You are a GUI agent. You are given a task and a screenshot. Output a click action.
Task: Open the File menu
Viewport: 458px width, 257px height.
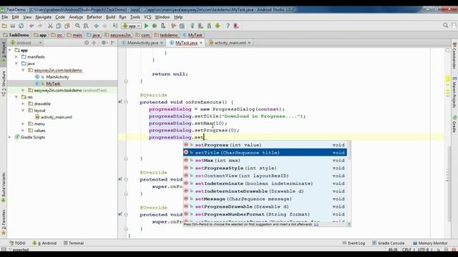5,17
